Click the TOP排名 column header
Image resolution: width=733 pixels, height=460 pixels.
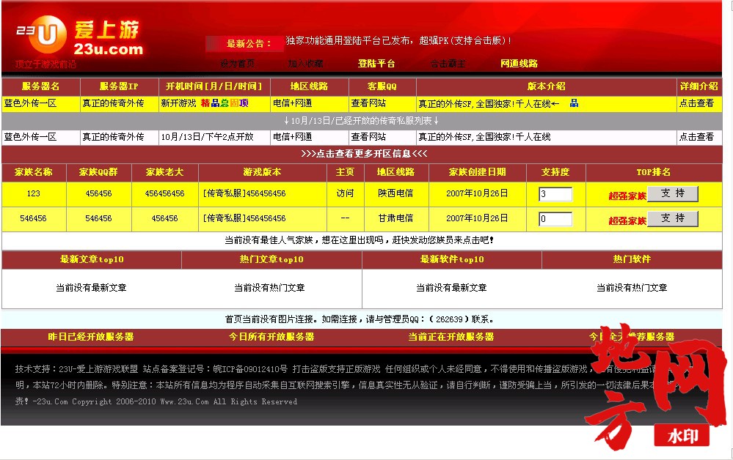coord(654,172)
